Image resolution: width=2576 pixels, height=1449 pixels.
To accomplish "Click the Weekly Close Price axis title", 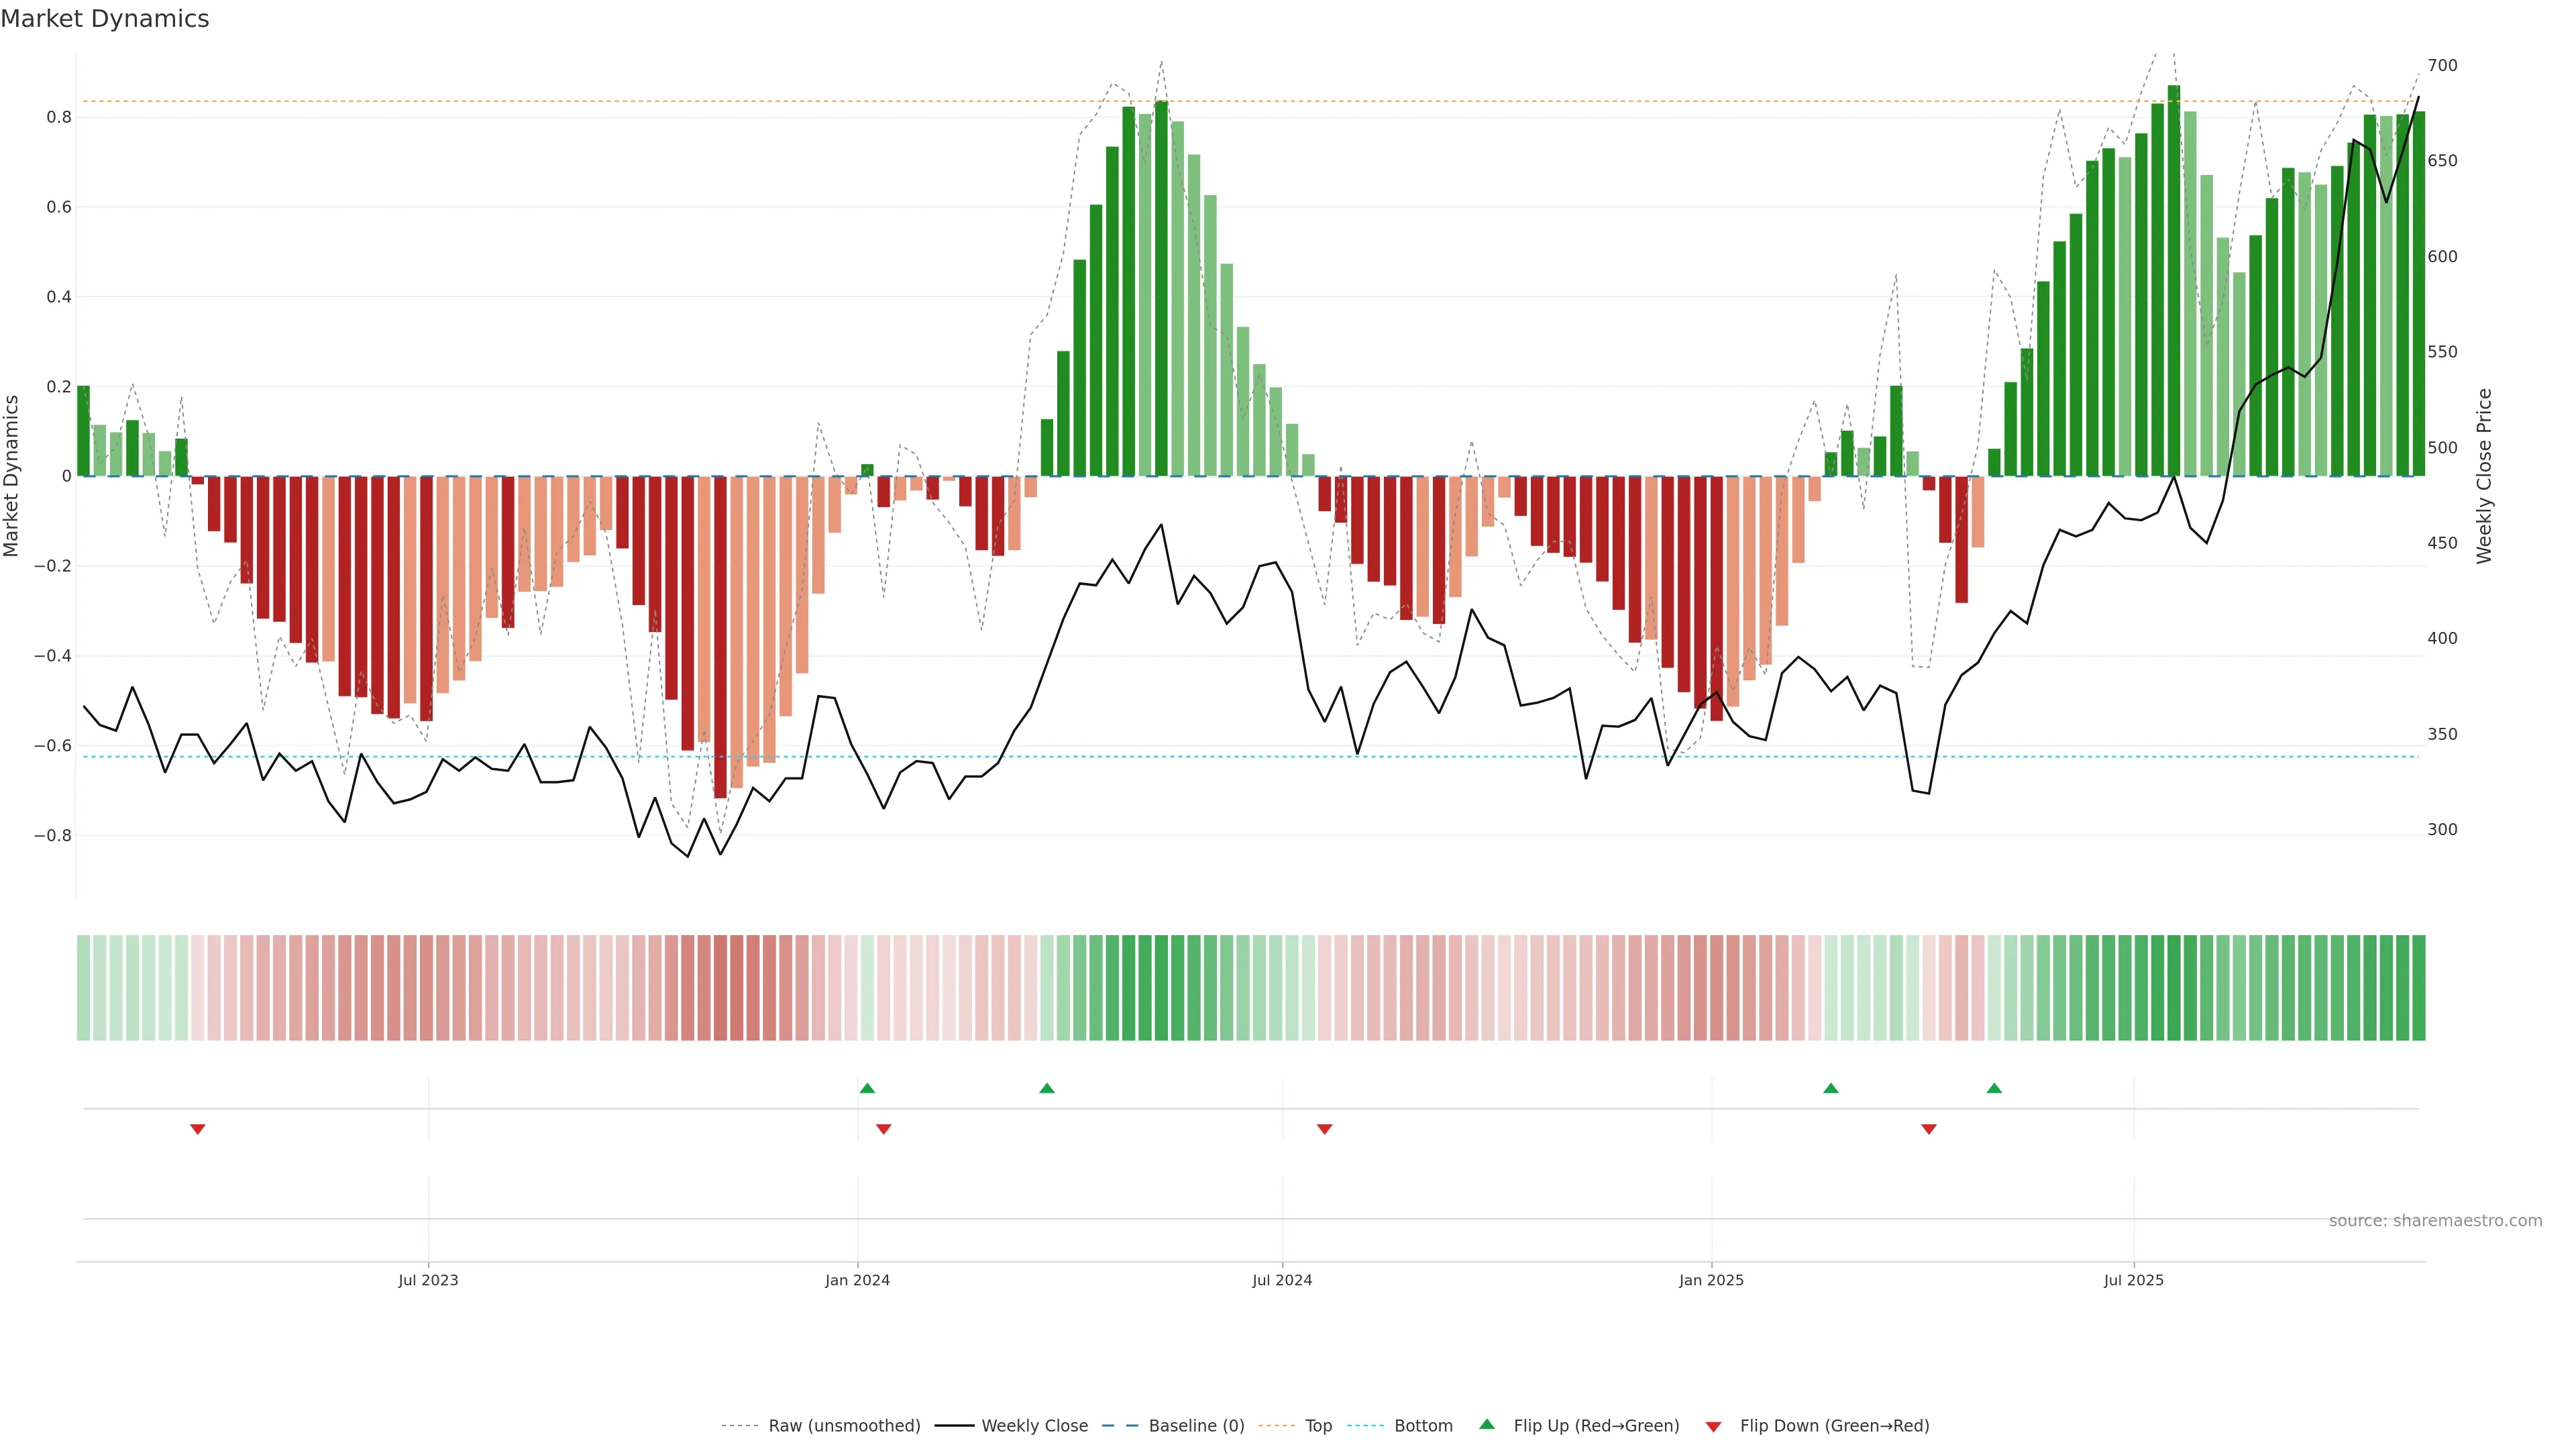I will [2484, 476].
